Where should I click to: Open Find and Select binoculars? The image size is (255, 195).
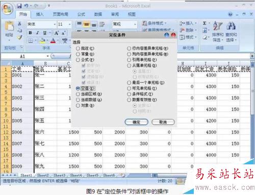[x=231, y=32]
